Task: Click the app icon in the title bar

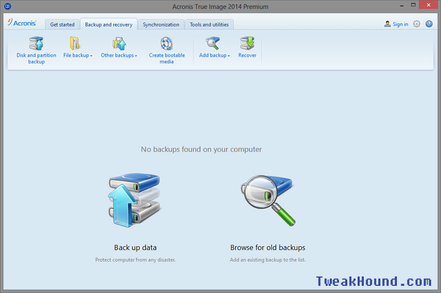Action: click(x=8, y=6)
